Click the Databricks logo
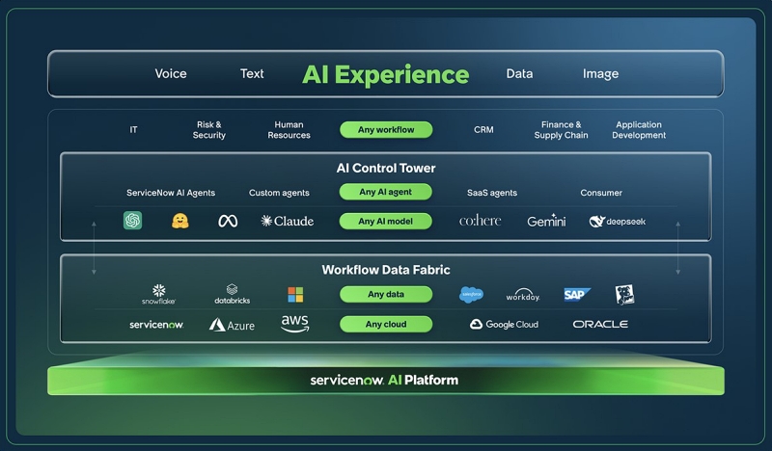The height and width of the screenshot is (451, 772). [232, 294]
